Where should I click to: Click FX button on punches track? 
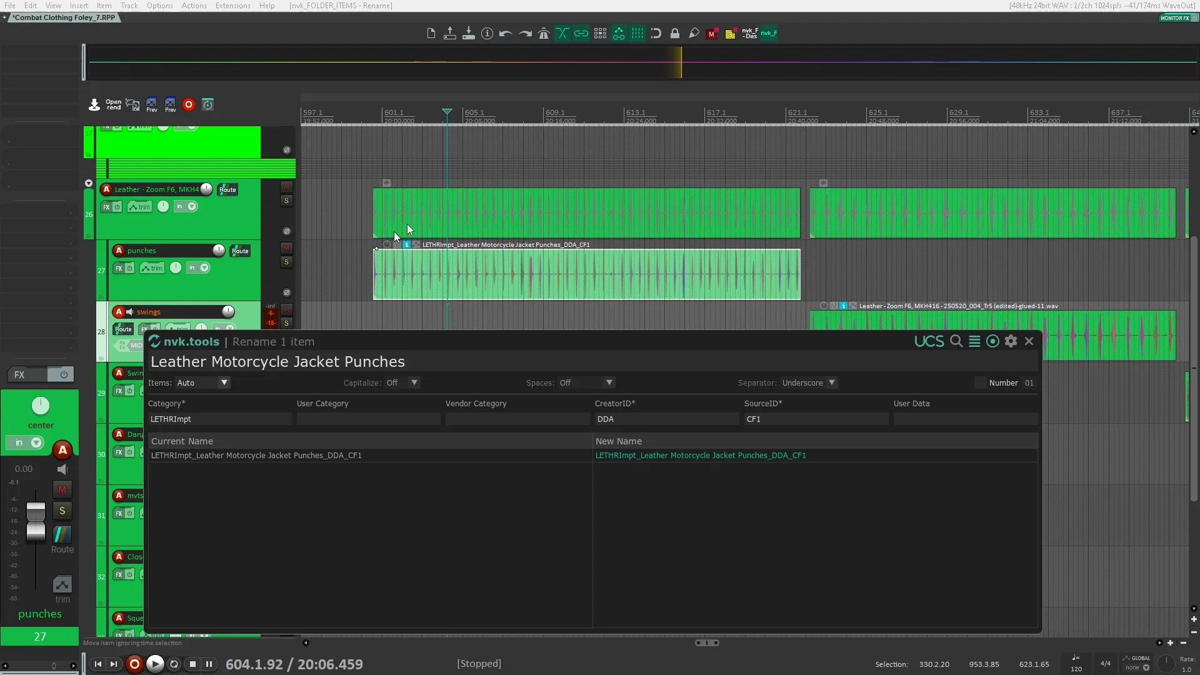coord(119,268)
